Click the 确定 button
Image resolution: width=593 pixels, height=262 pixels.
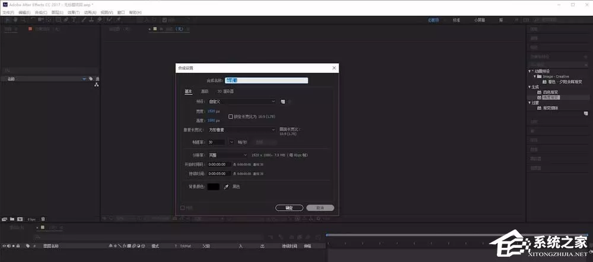[289, 208]
